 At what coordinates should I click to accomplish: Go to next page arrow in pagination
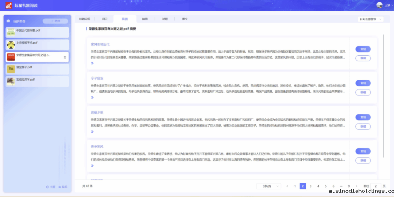point(356,186)
